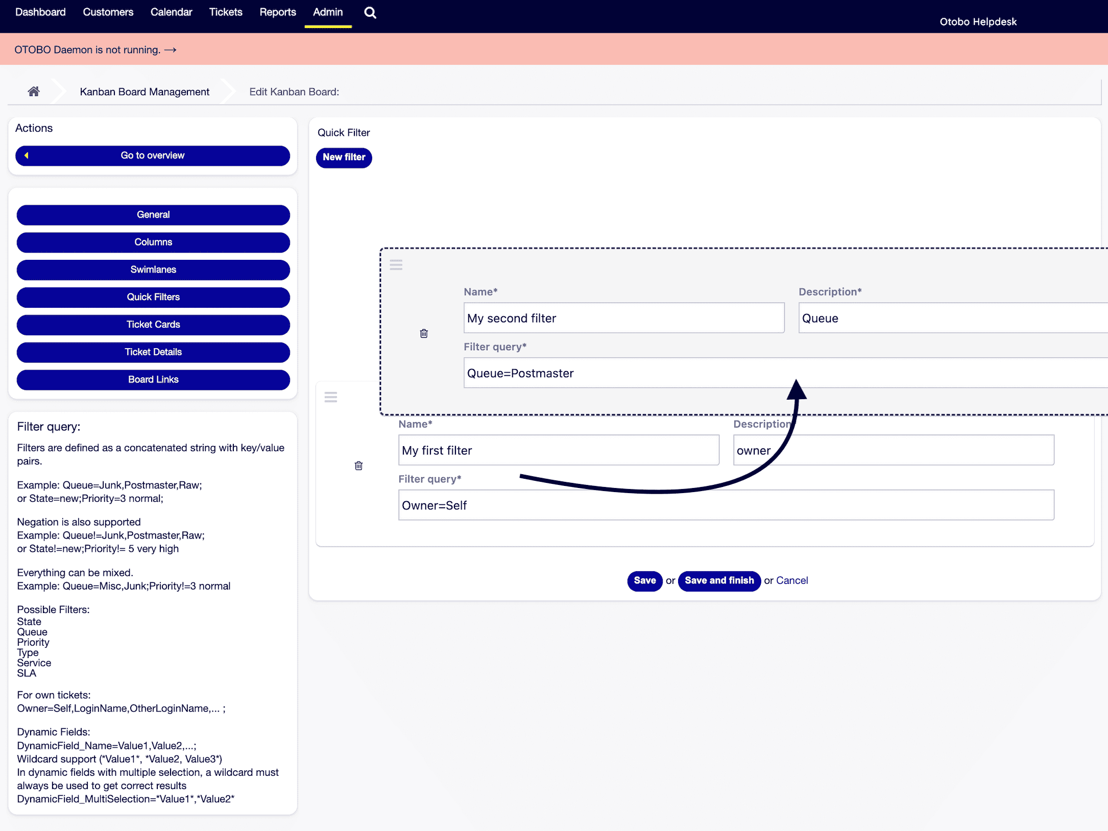This screenshot has width=1108, height=831.
Task: Click the 'For own tickets:' text
Action: (54, 695)
